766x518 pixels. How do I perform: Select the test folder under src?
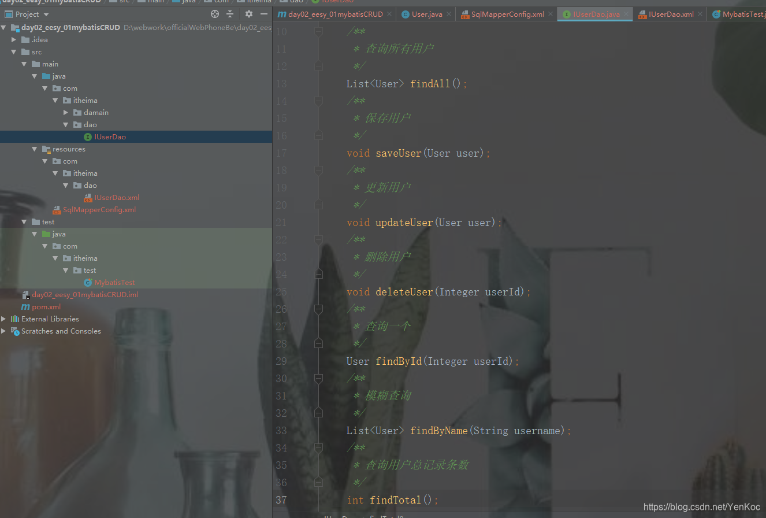(48, 222)
